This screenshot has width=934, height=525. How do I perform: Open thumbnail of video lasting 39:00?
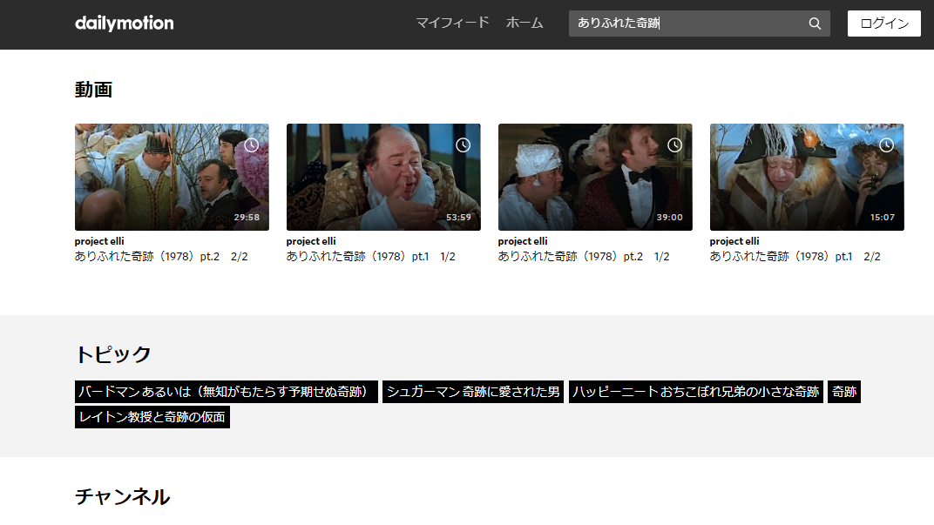tap(595, 177)
